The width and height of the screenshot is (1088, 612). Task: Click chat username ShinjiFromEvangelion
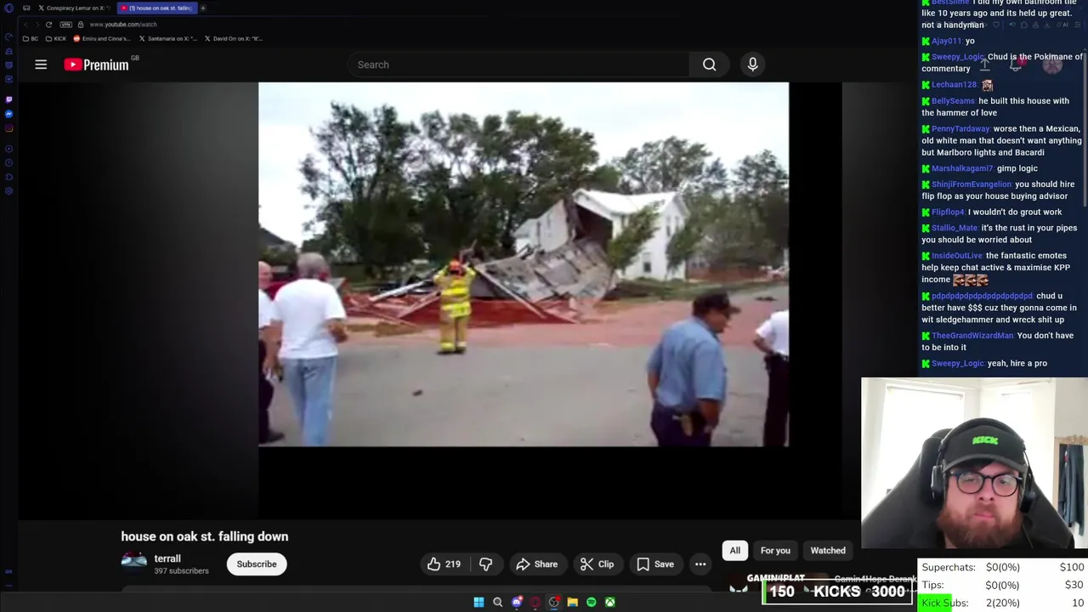pos(972,184)
